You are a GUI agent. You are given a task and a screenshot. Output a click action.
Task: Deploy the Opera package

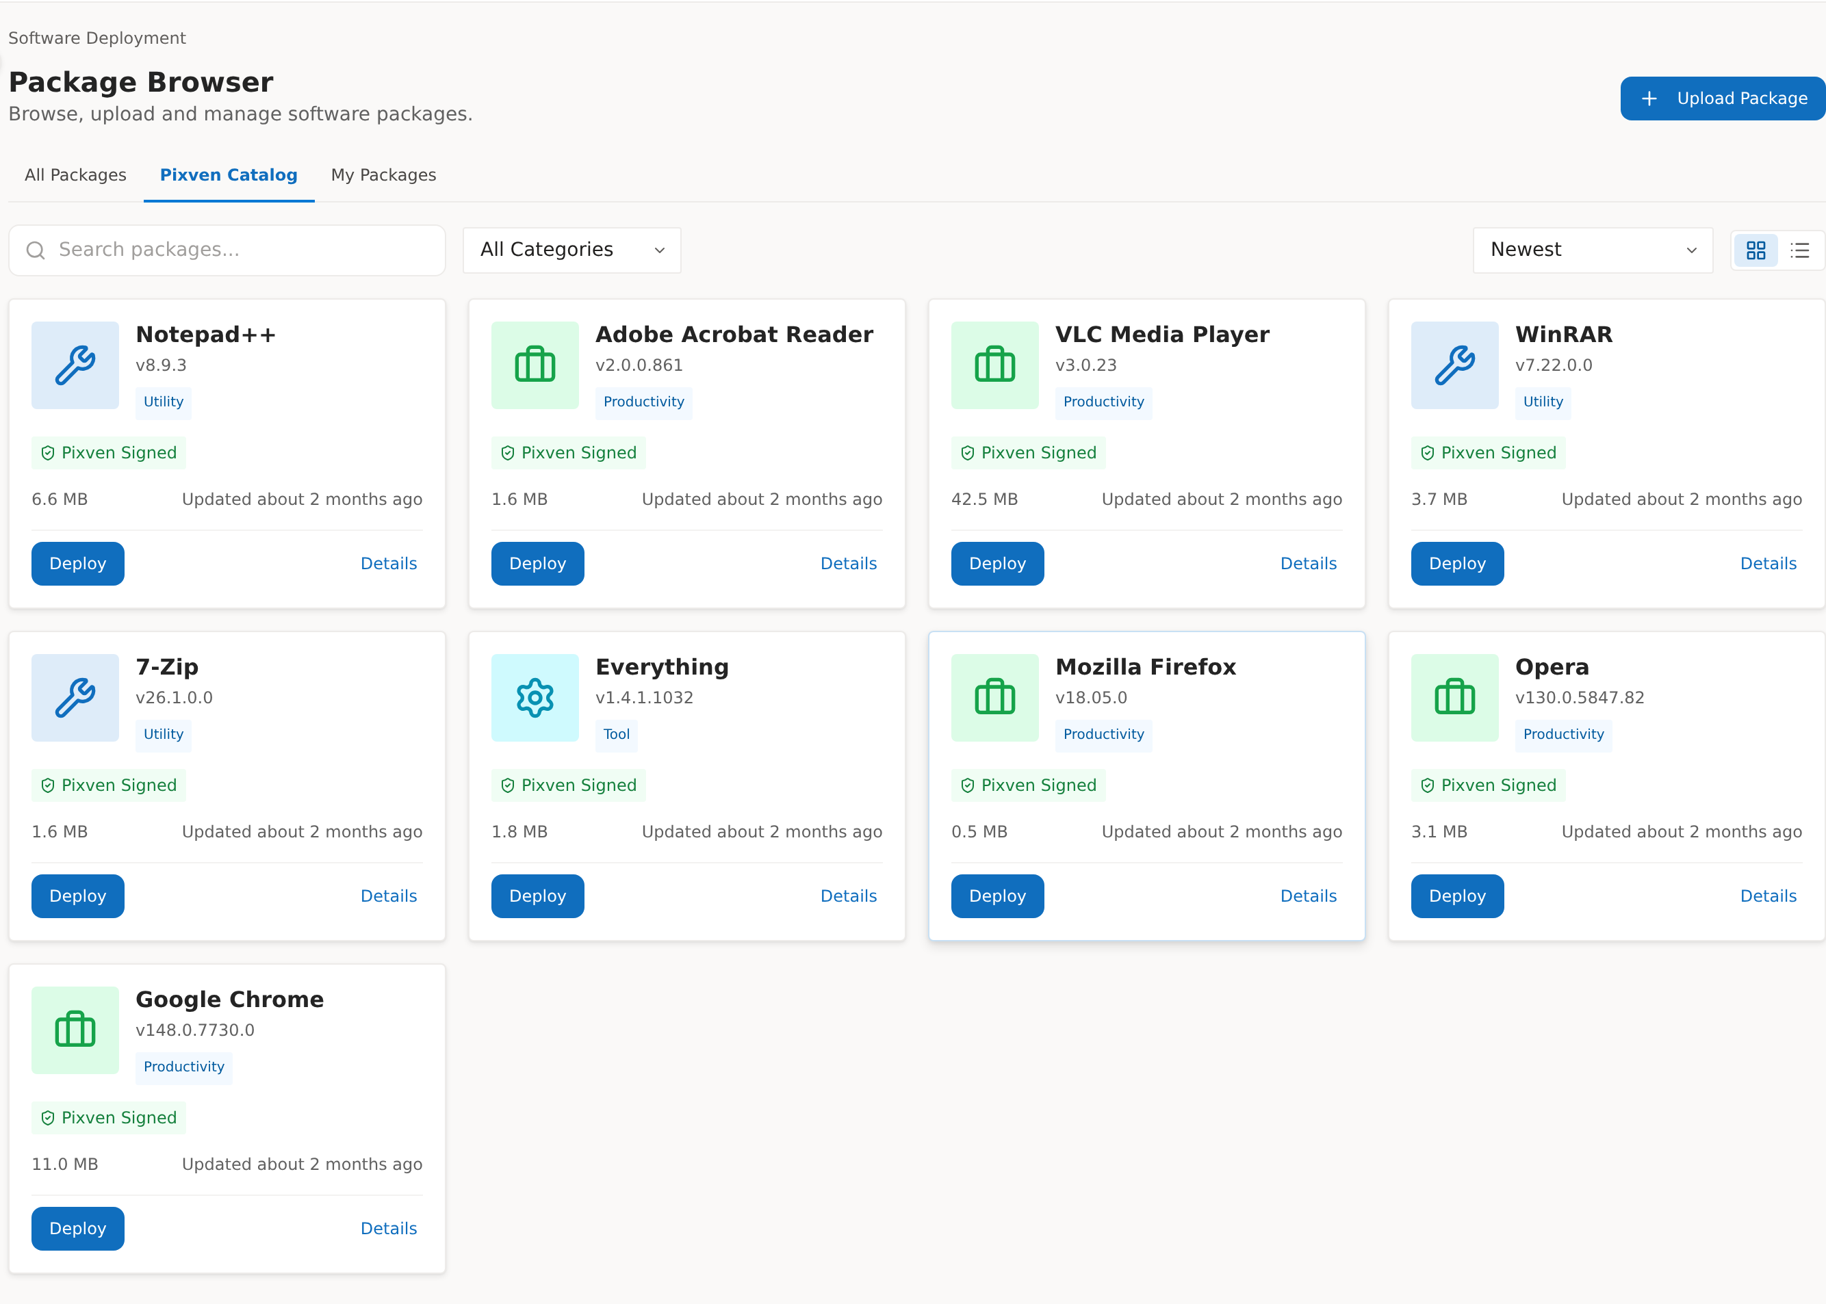click(1457, 896)
